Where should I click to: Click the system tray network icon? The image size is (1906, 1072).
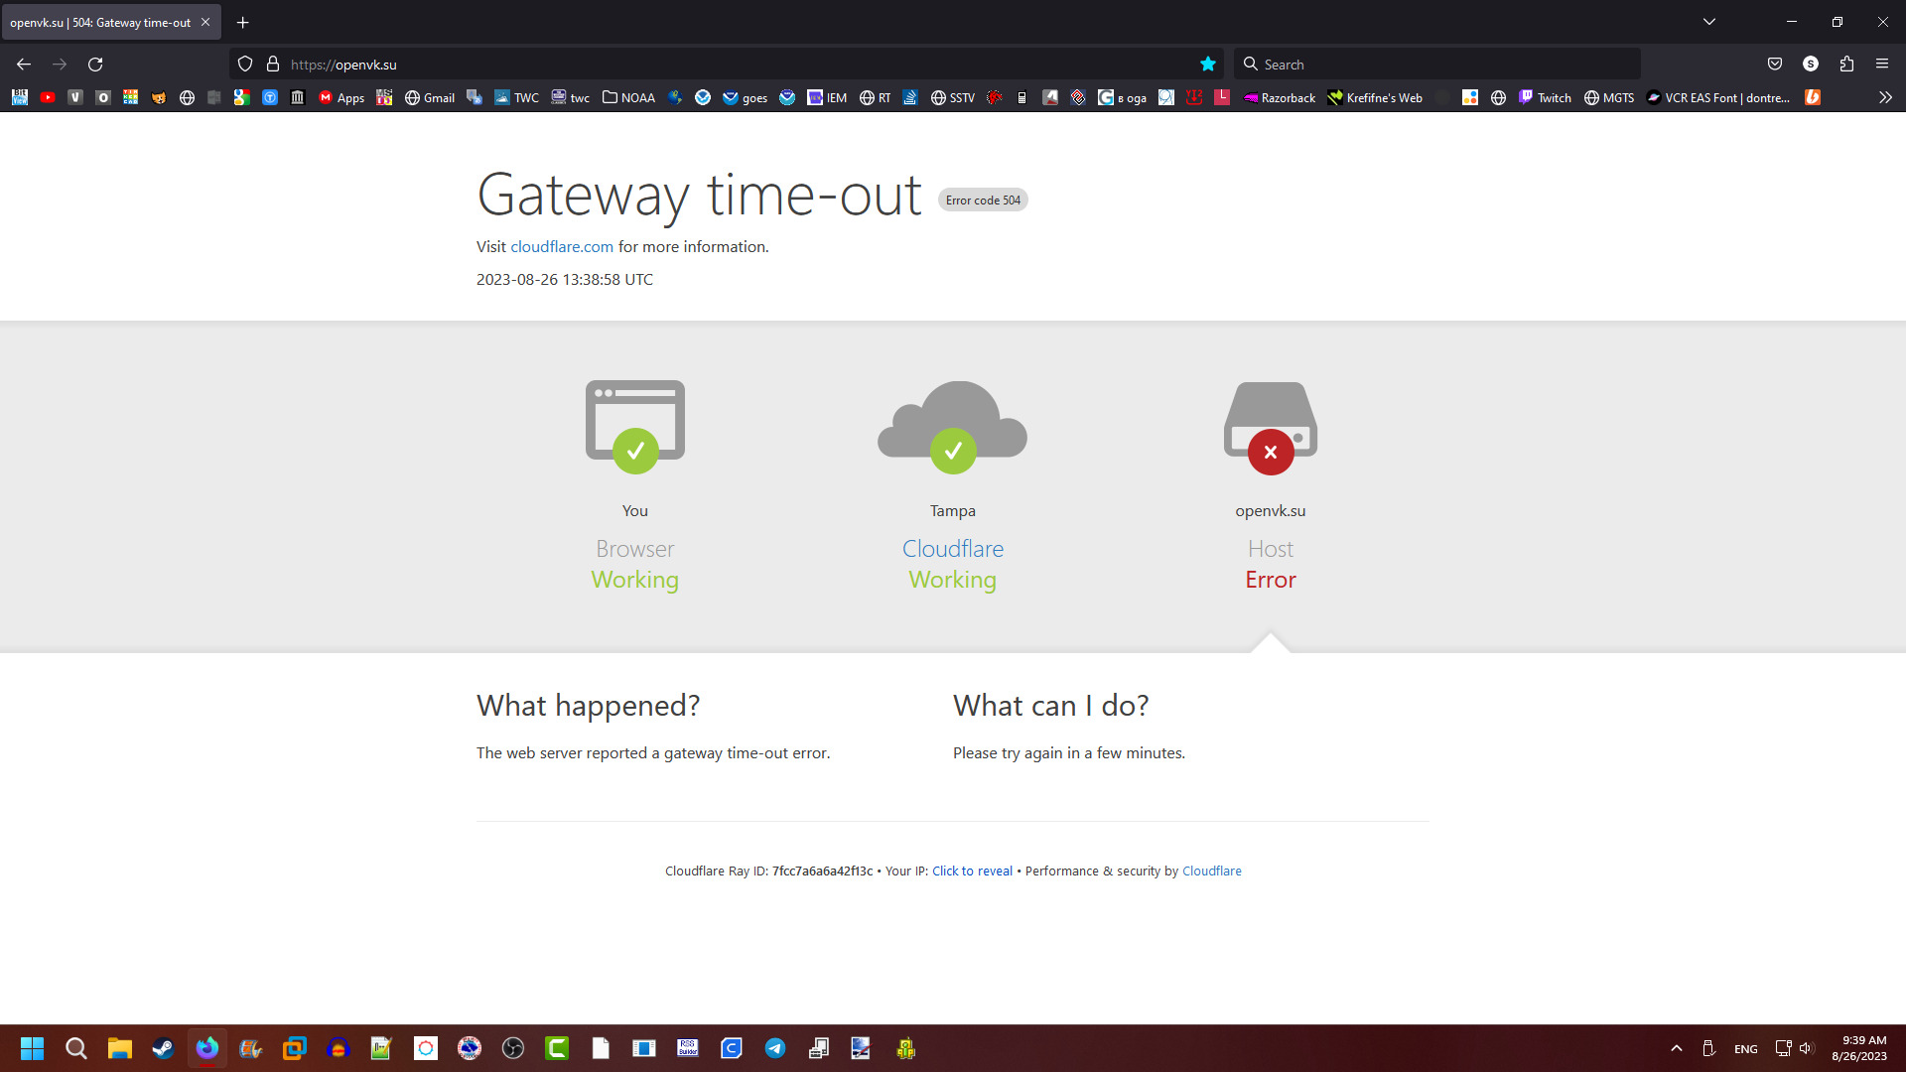coord(1783,1047)
